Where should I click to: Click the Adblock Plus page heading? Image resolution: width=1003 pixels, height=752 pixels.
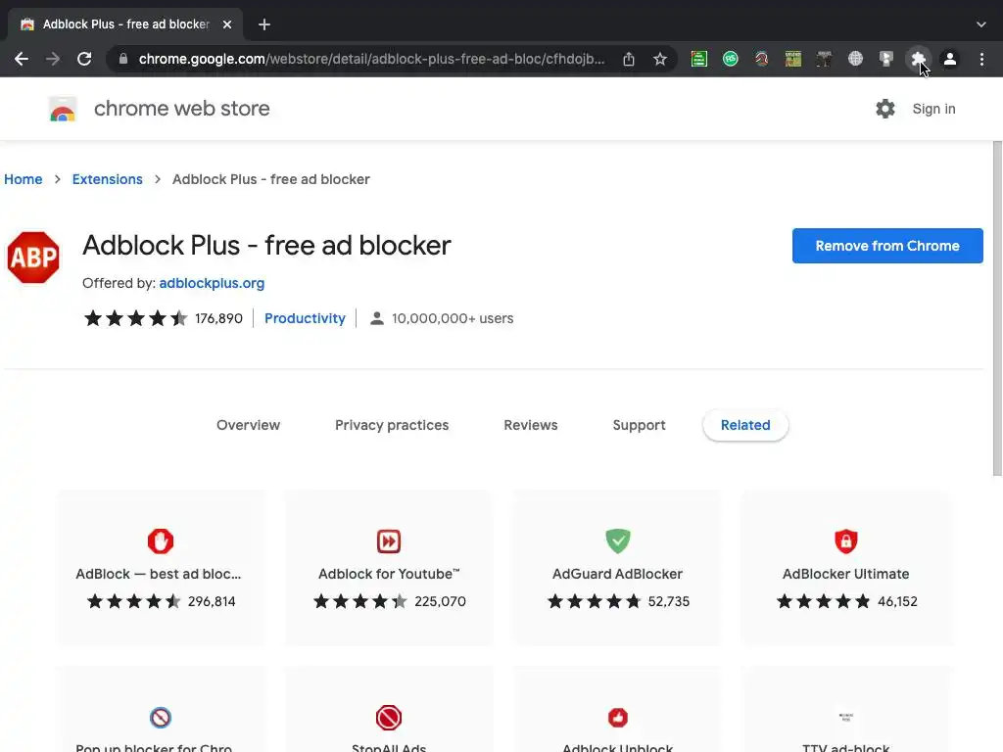266,246
